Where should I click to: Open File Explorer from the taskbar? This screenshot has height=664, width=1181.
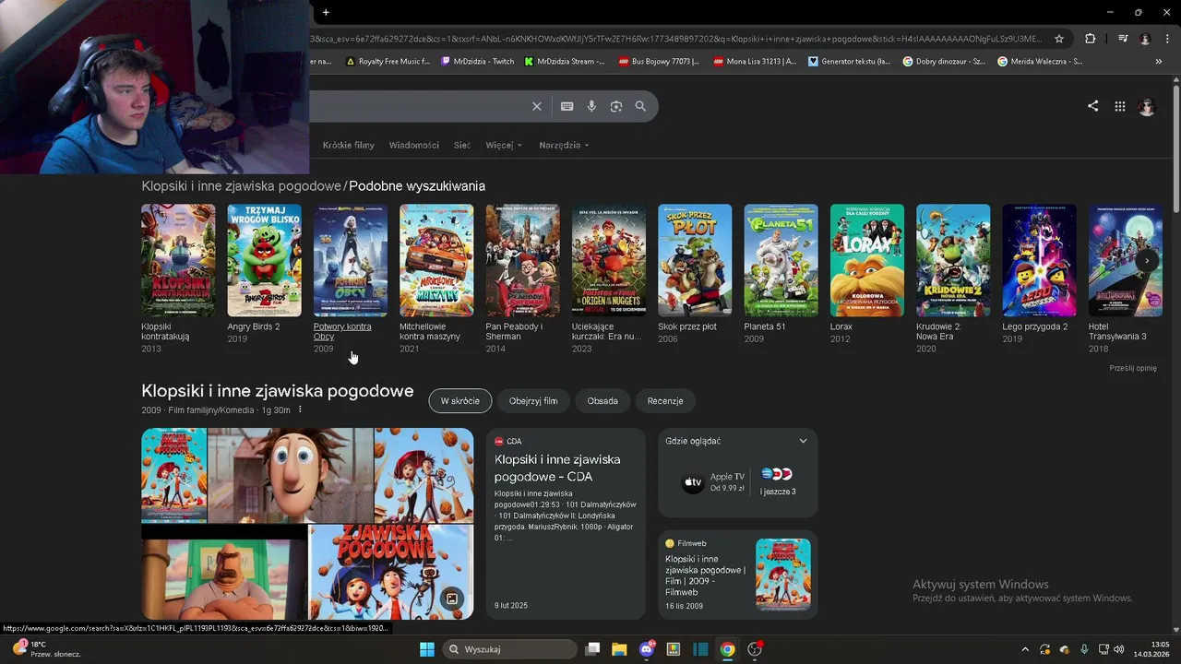tap(619, 649)
